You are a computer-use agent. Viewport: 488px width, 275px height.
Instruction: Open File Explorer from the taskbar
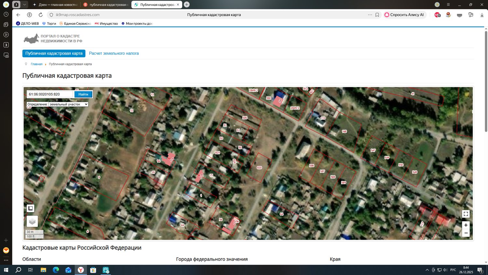click(x=43, y=270)
